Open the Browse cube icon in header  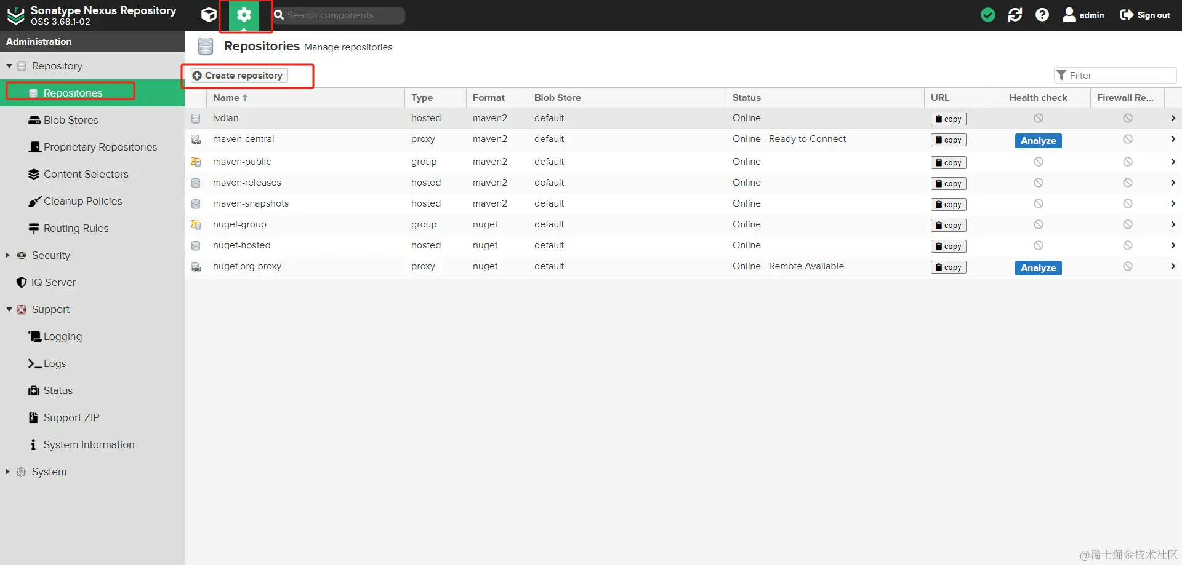pyautogui.click(x=209, y=15)
